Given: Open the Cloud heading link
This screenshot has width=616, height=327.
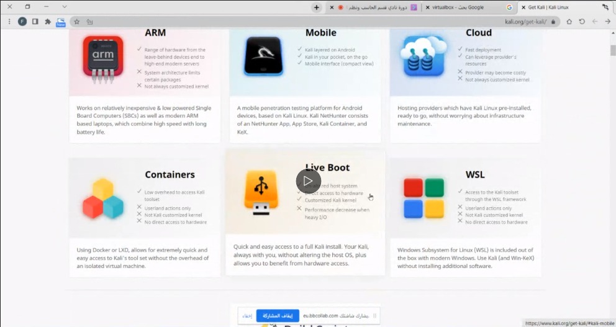Looking at the screenshot, I should click(479, 33).
